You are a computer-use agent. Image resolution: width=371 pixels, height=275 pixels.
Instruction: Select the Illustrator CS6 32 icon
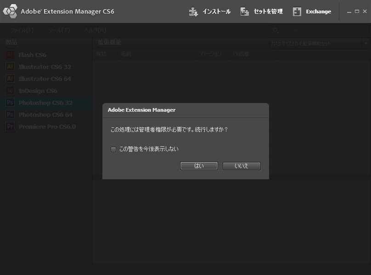10,67
